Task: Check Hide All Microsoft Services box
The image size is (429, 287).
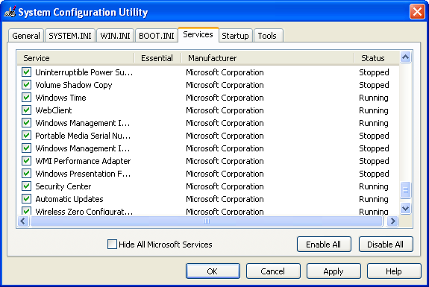Action: tap(112, 244)
